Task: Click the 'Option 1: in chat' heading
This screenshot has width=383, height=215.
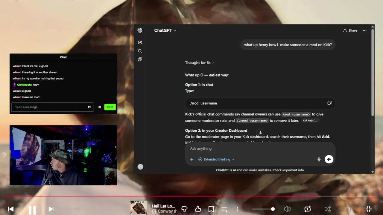Action: click(199, 85)
